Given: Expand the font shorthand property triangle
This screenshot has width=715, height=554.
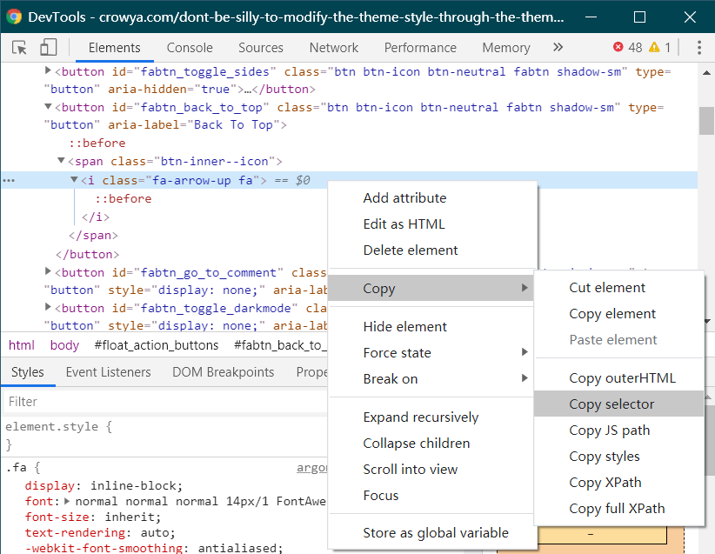Looking at the screenshot, I should [x=68, y=502].
